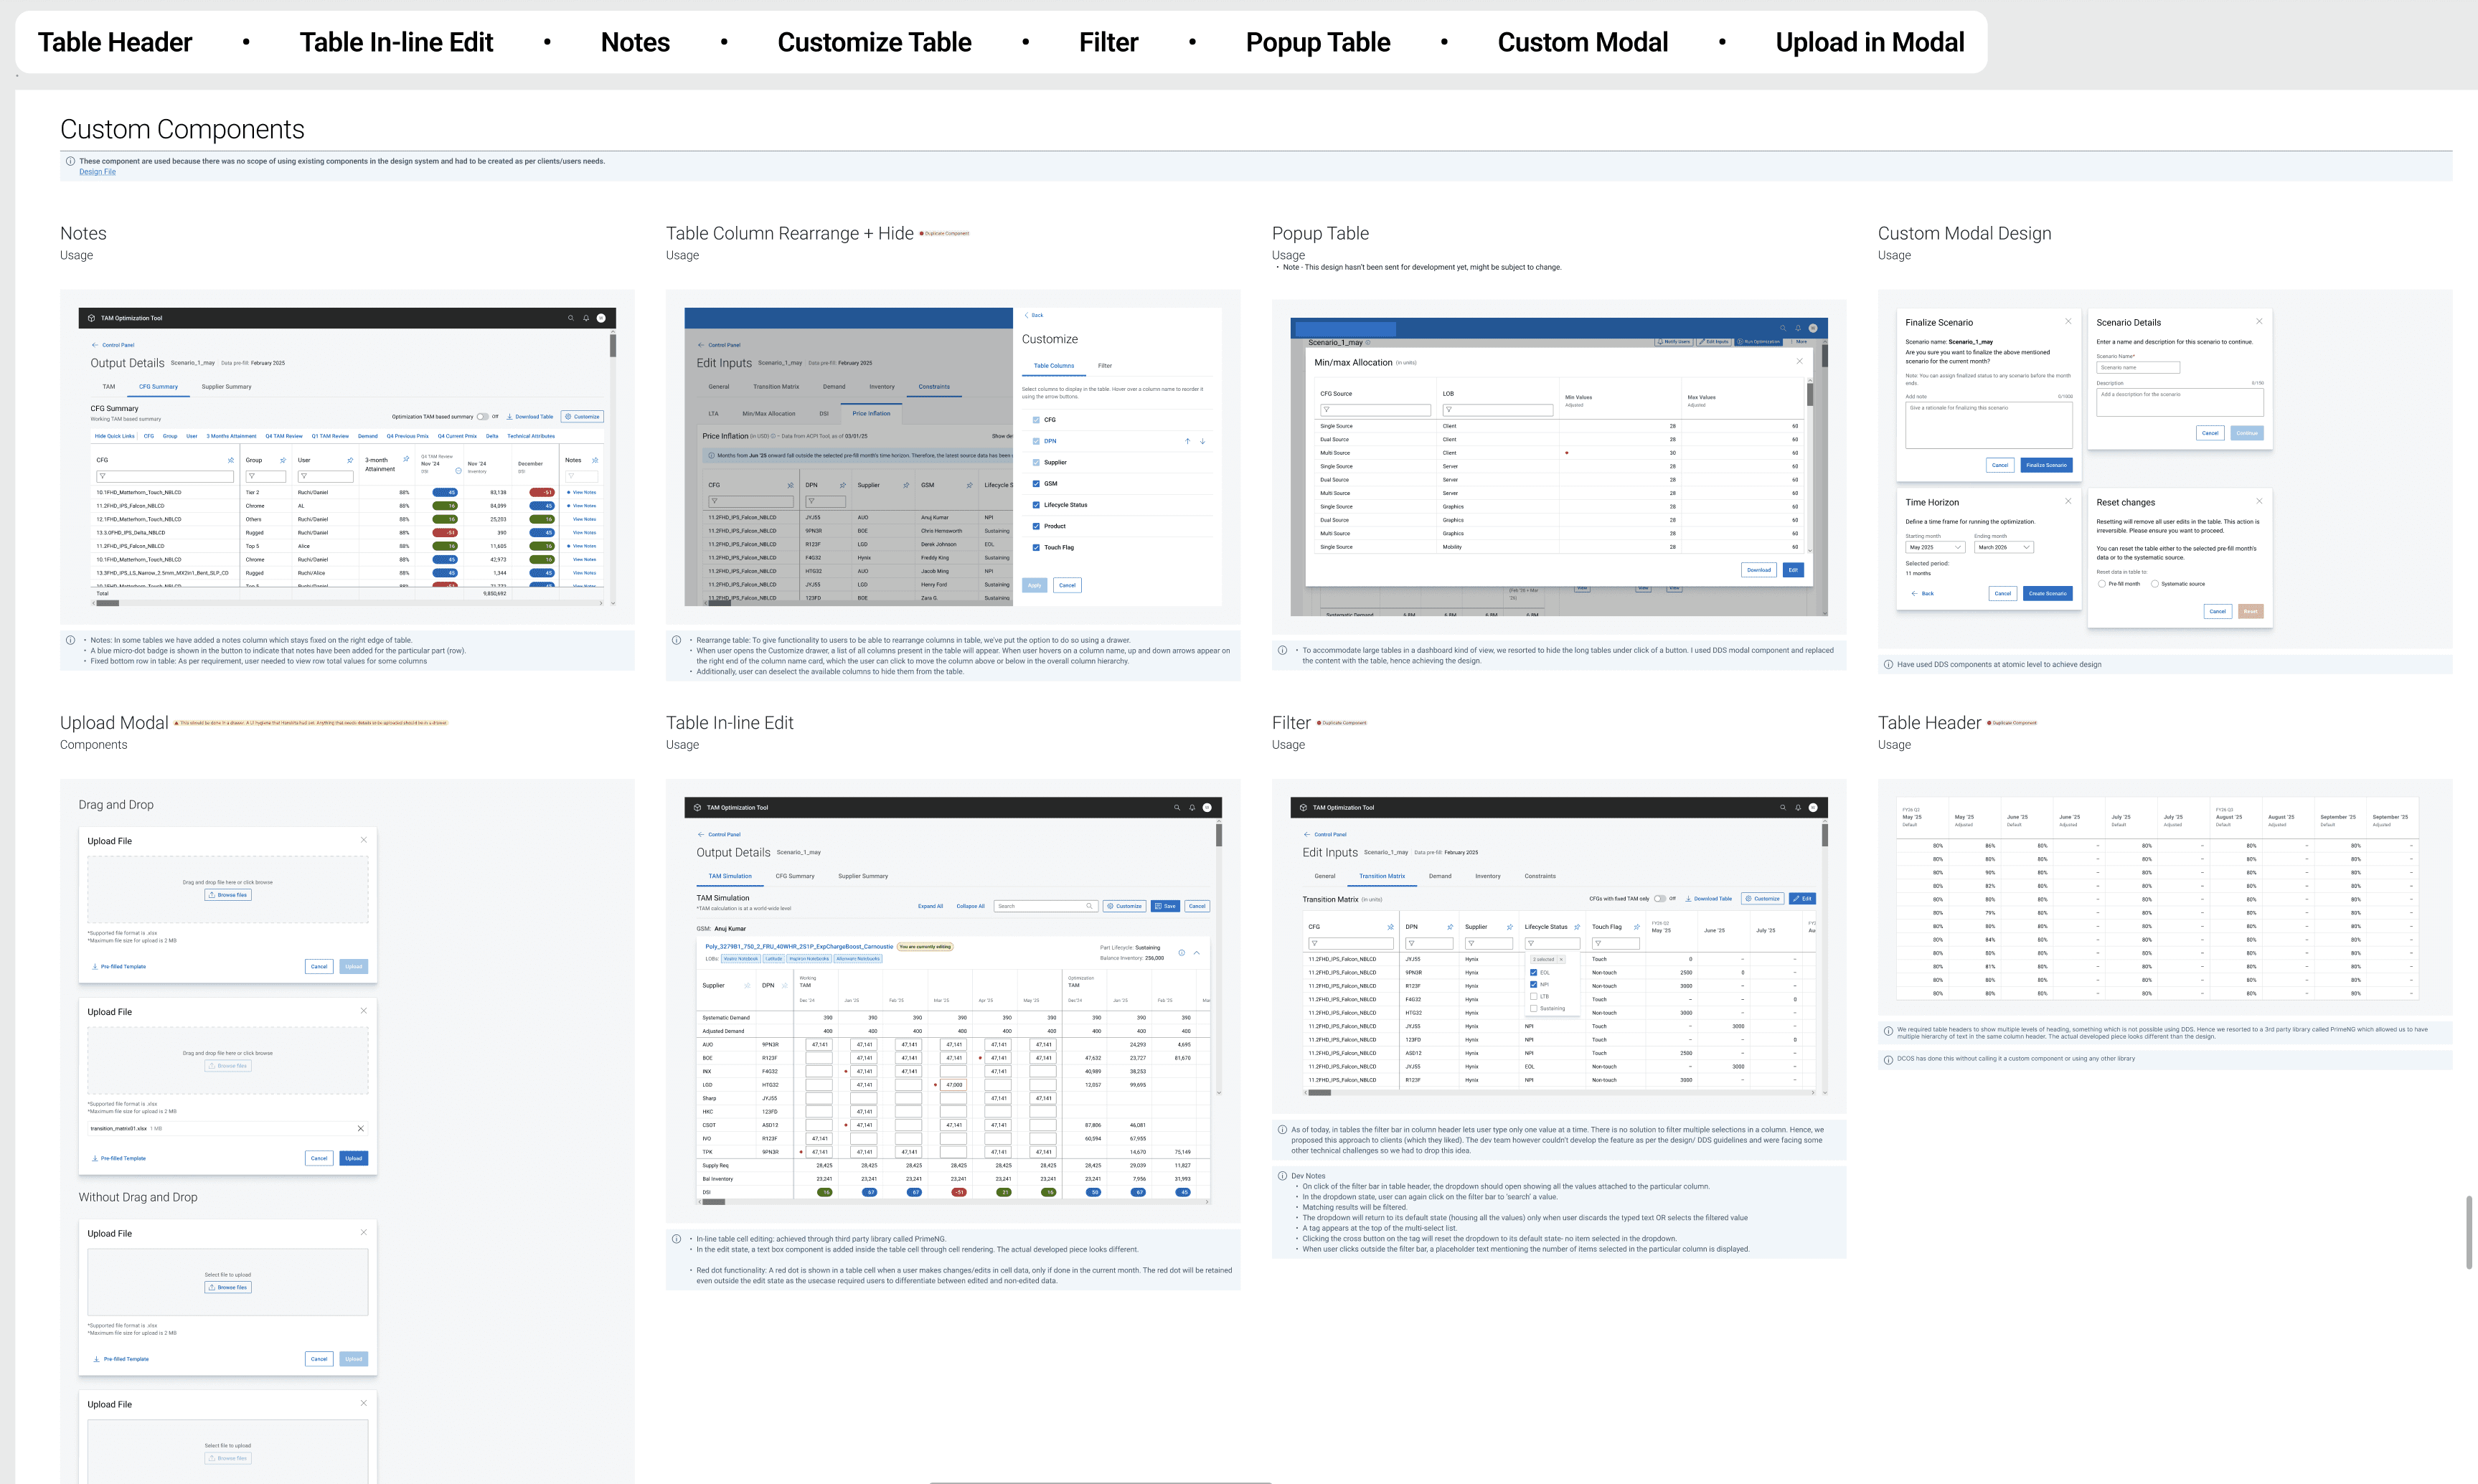Click back arrow next to Control Panel in Notes mockup
The width and height of the screenshot is (2478, 1484).
tap(95, 345)
